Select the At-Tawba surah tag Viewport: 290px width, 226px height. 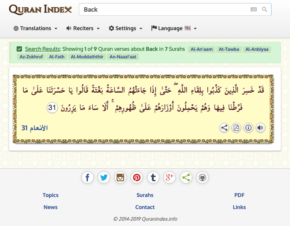tap(229, 49)
